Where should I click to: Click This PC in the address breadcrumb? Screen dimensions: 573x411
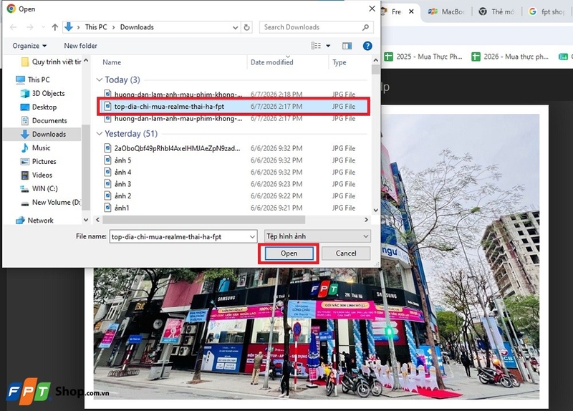[x=96, y=27]
